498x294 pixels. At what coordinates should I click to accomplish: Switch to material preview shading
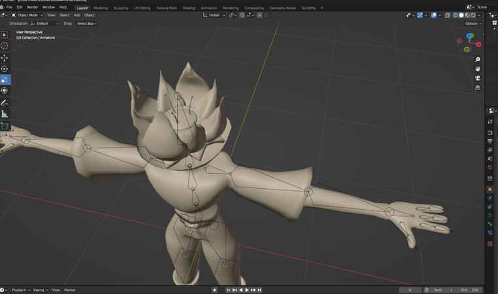[x=467, y=15]
